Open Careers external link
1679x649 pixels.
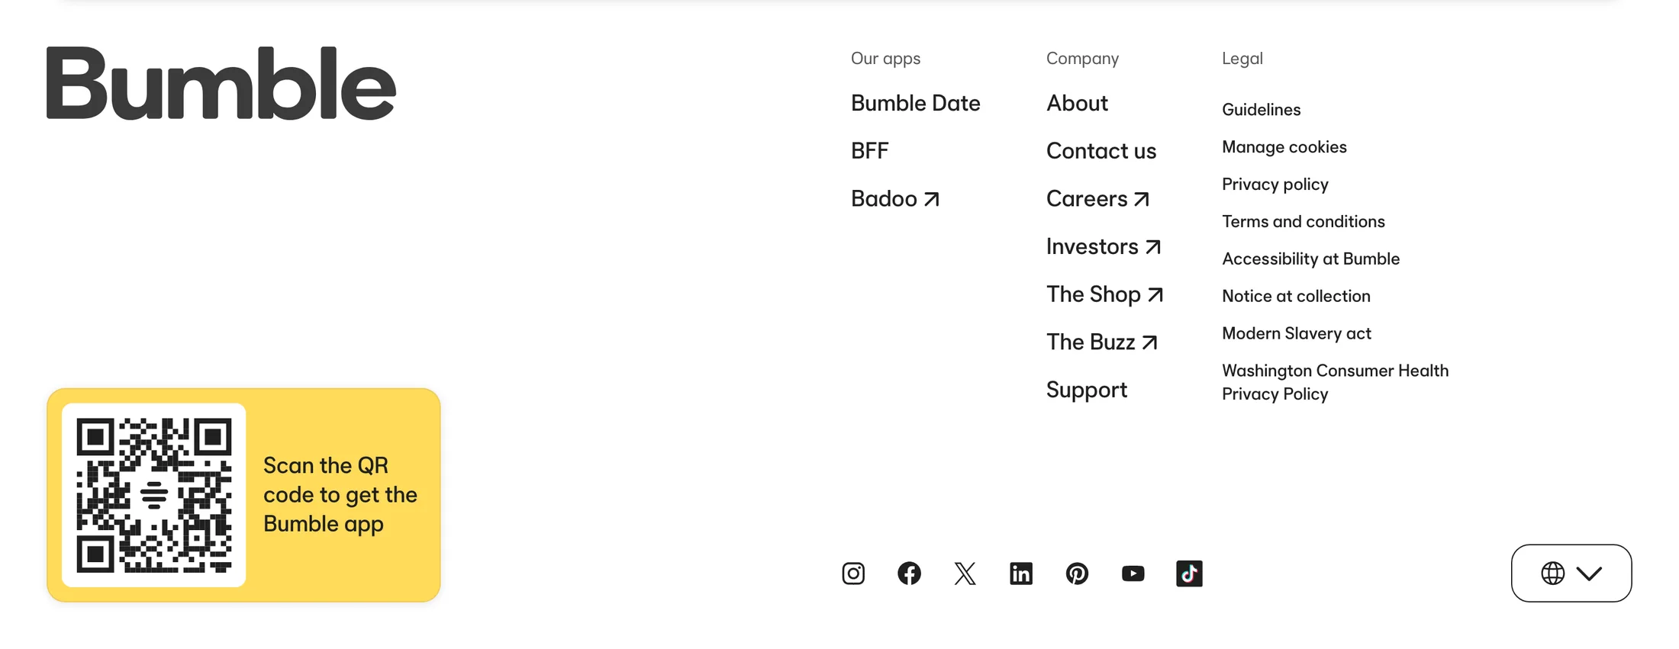pyautogui.click(x=1098, y=199)
